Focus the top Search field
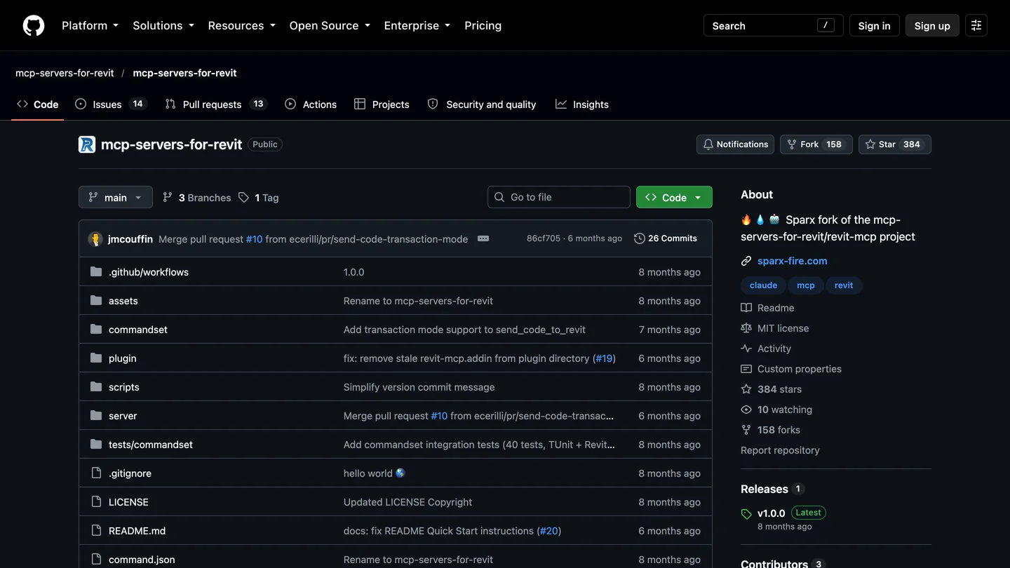The height and width of the screenshot is (568, 1010). point(774,25)
